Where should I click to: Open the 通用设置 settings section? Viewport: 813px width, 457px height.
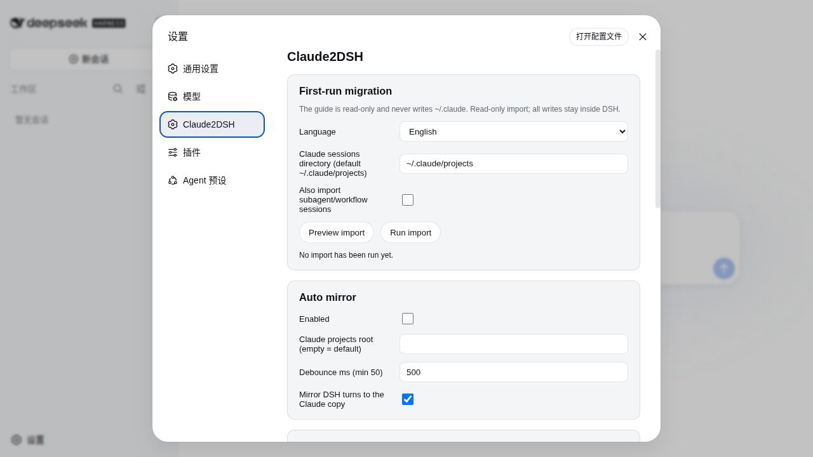(212, 69)
